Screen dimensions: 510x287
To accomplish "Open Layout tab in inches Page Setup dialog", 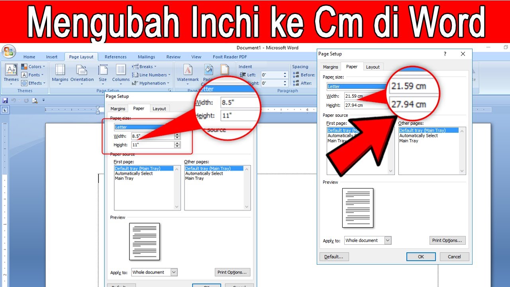I will [159, 108].
